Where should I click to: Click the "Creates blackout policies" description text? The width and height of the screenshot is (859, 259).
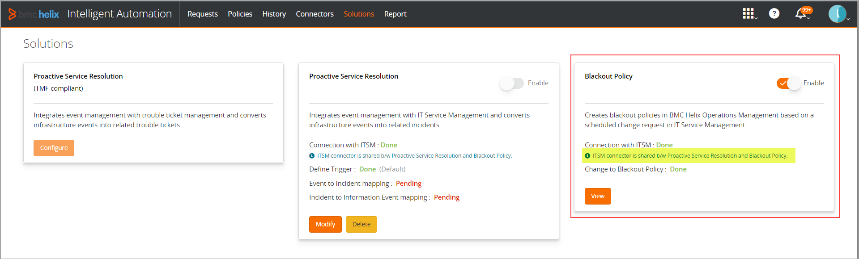[699, 120]
